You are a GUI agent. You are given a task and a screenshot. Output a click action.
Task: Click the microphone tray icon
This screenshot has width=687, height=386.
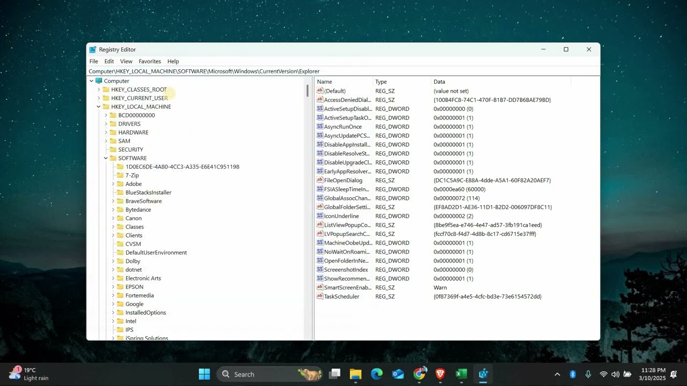pyautogui.click(x=588, y=374)
